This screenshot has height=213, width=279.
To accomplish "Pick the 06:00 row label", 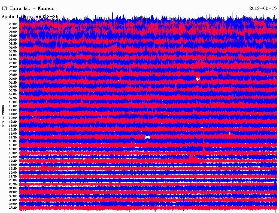I will pos(13,71).
